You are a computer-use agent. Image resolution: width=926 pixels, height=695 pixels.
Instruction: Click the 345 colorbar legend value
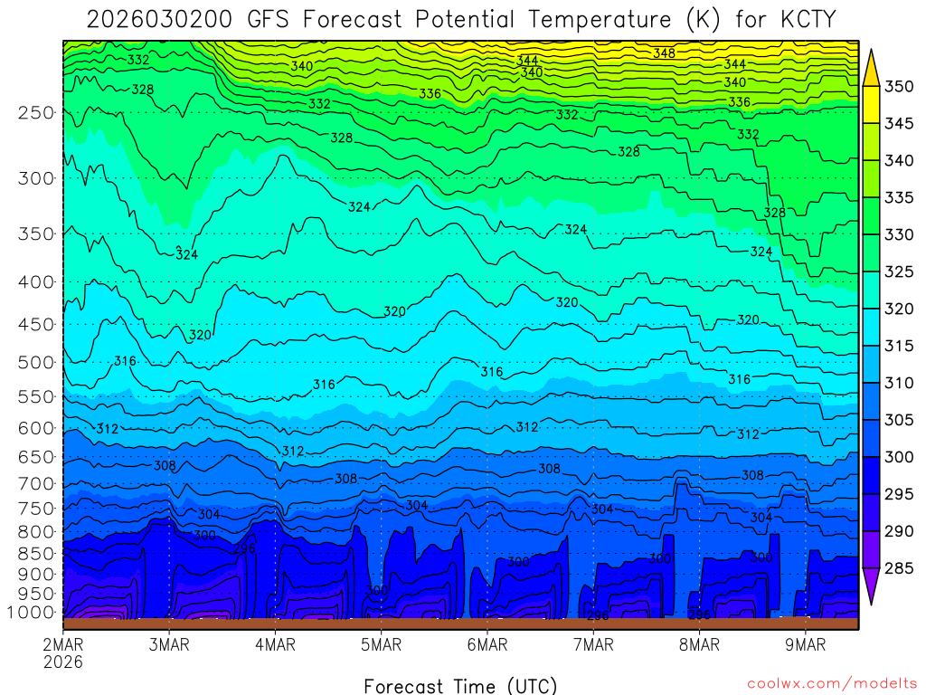(899, 123)
